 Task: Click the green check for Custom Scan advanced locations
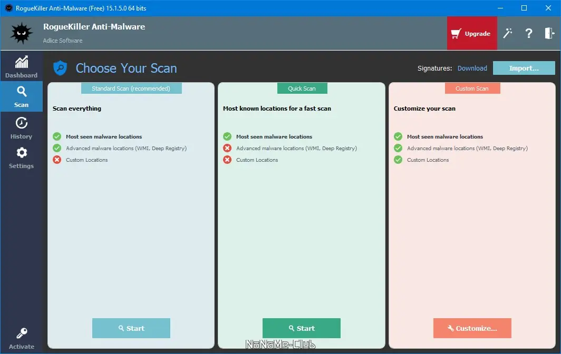[398, 148]
